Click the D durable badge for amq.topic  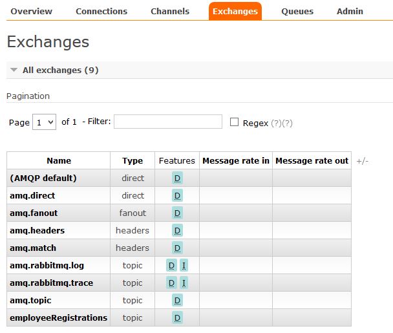click(177, 301)
